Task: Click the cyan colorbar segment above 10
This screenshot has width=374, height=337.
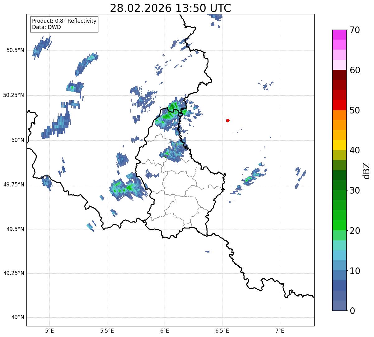Action: [x=339, y=255]
